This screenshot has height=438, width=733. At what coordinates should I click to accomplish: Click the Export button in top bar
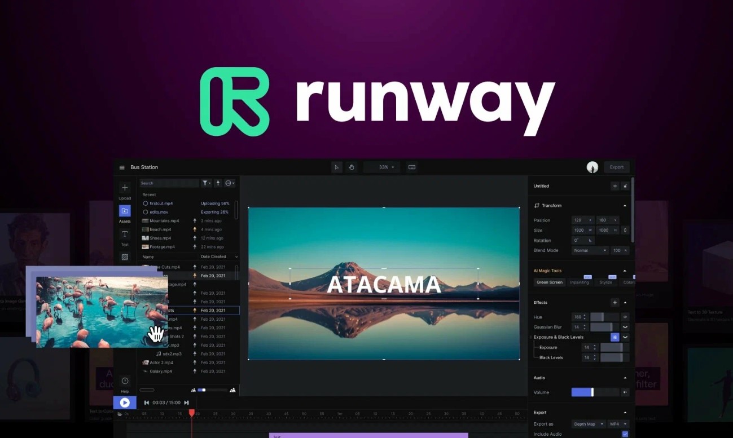(x=617, y=167)
